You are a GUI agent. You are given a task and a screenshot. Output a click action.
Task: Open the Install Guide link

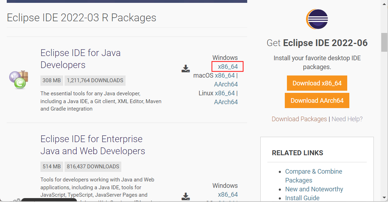point(302,198)
